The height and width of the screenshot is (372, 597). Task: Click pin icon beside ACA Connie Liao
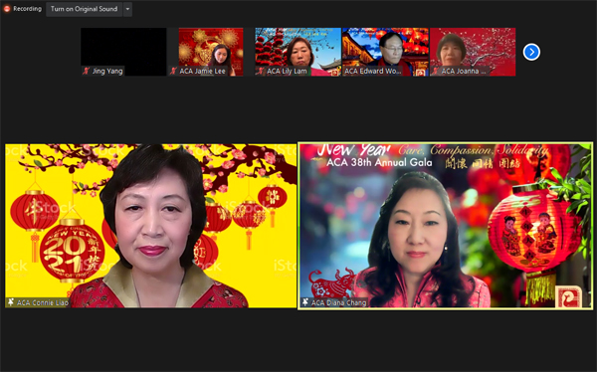pyautogui.click(x=11, y=302)
